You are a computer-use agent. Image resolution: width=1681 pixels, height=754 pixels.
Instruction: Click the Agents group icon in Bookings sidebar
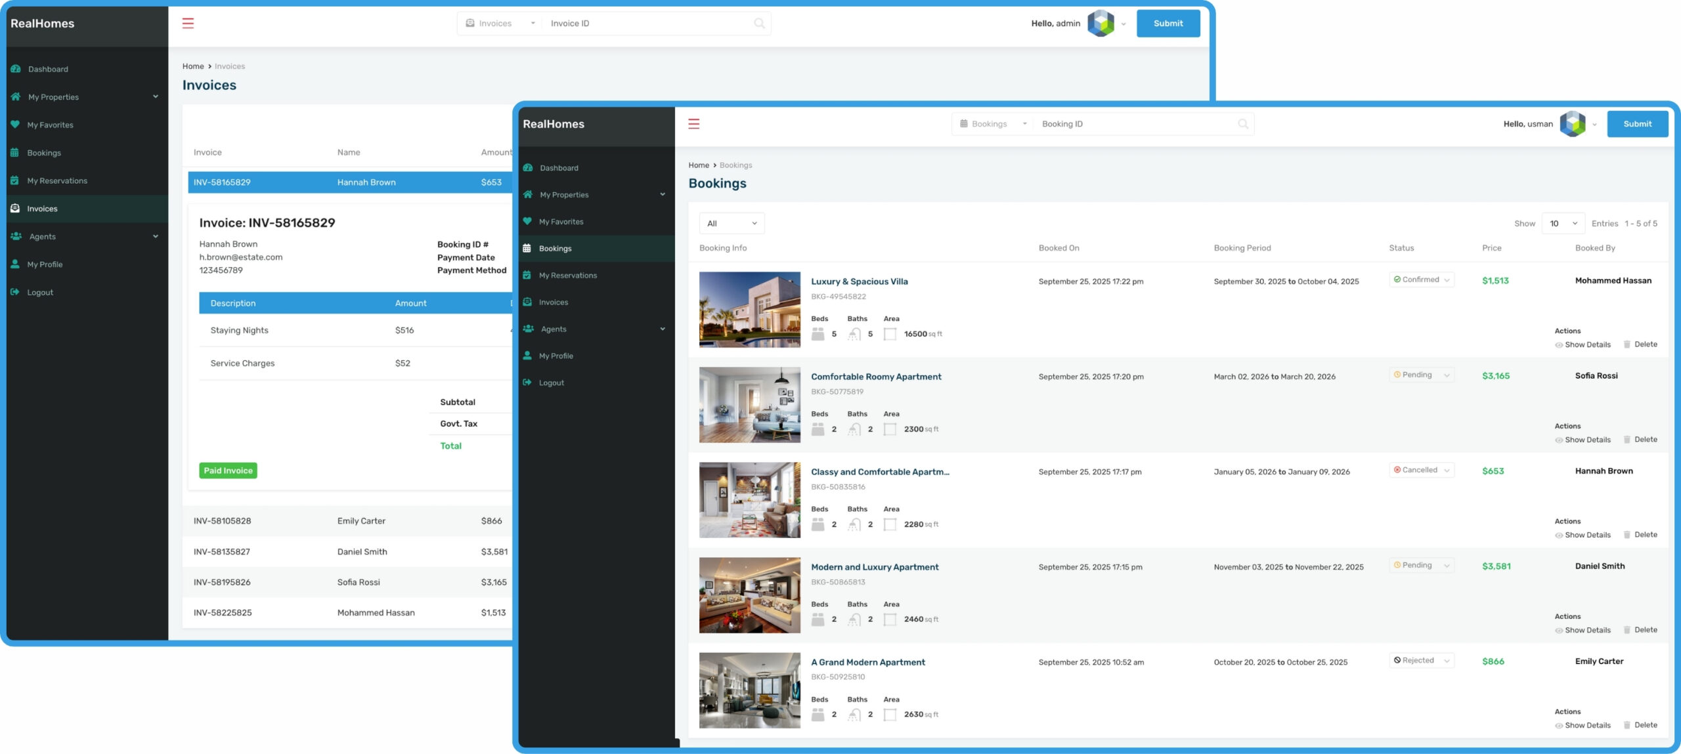click(x=529, y=329)
